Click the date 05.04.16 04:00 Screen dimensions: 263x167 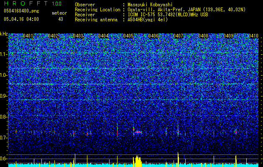[x=21, y=19]
